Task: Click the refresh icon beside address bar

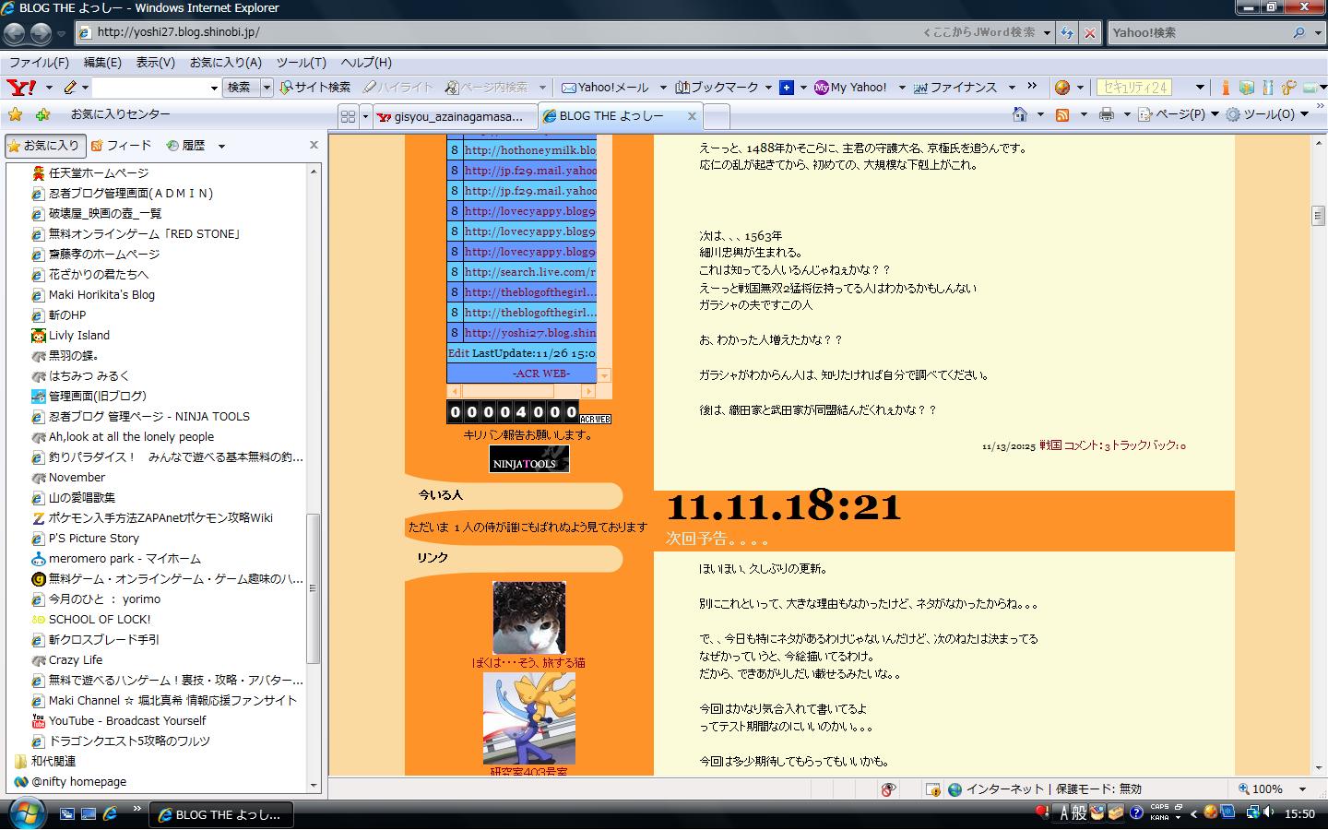Action: (x=1067, y=32)
